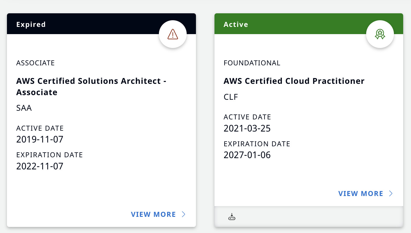Click the chevron arrow on the Solutions Architect card

(x=184, y=214)
